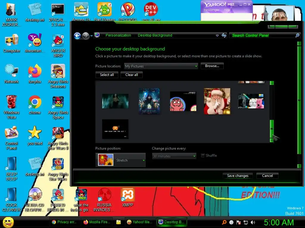Select the DEV C++ desktop shortcut

pyautogui.click(x=151, y=12)
